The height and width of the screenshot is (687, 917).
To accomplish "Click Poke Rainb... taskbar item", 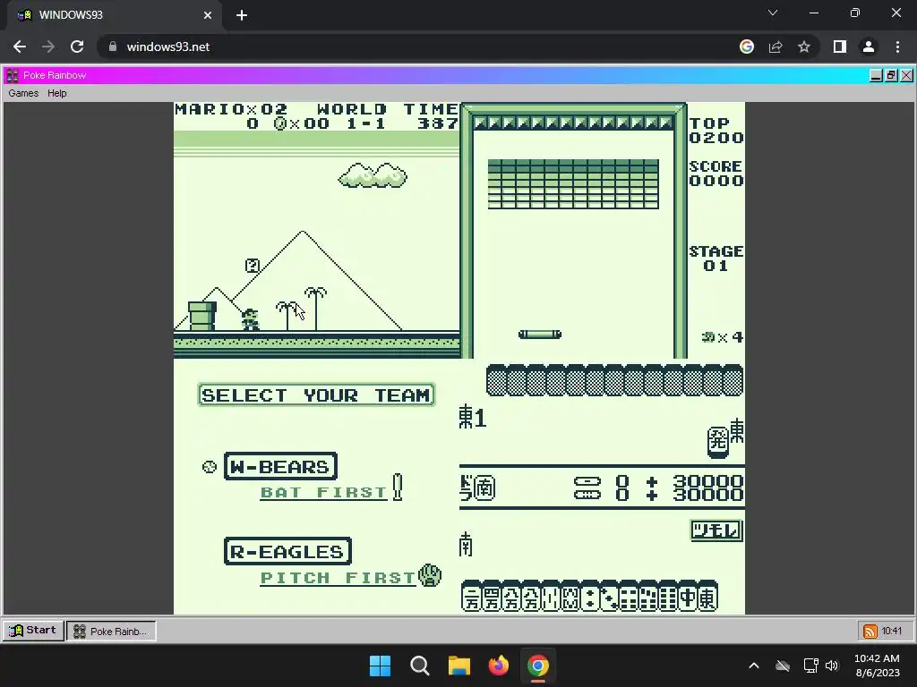I will tap(111, 631).
